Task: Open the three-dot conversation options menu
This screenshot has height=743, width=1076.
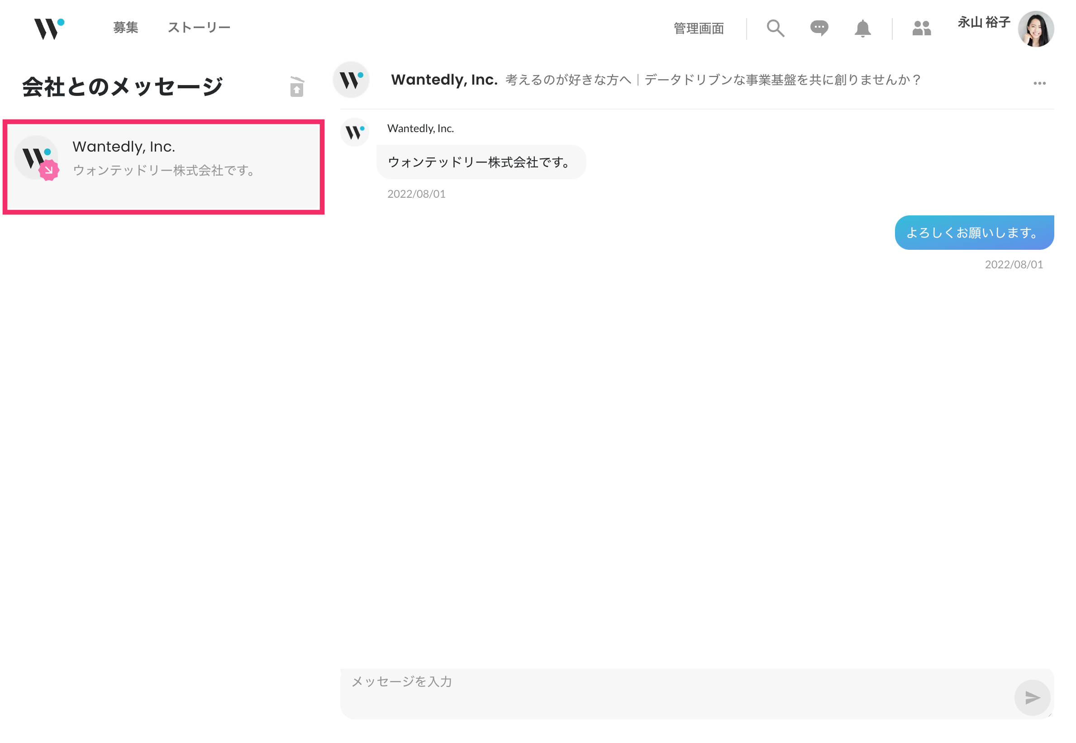Action: [1039, 83]
